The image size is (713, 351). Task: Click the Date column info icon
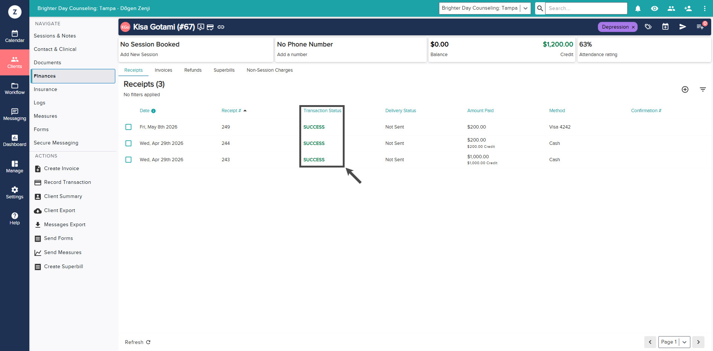[153, 111]
